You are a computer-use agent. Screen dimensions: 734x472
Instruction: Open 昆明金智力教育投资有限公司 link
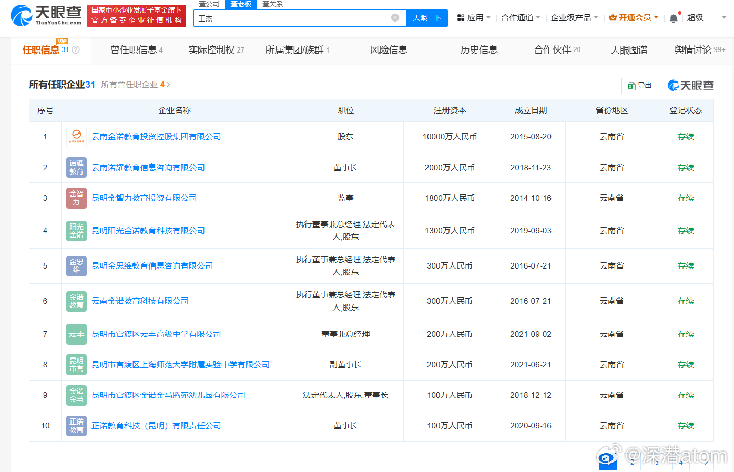tap(144, 198)
